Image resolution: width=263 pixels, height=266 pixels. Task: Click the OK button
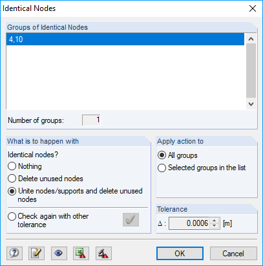(x=180, y=254)
